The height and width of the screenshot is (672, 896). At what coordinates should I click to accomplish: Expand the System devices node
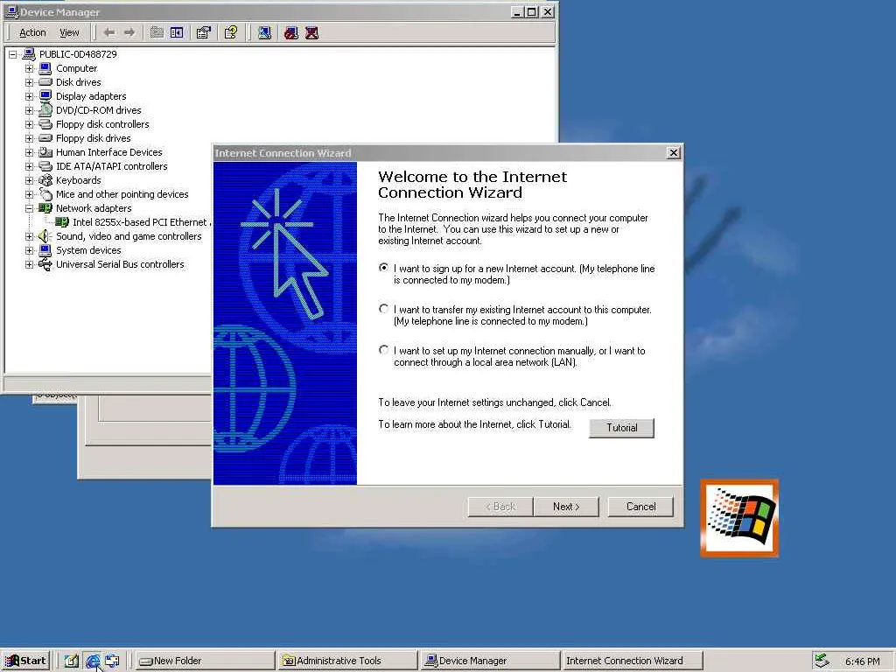[29, 250]
